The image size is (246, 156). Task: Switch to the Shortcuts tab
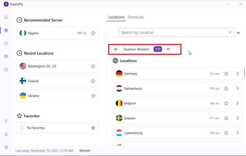click(x=135, y=17)
